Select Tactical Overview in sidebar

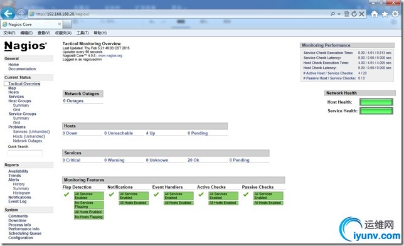(24, 84)
